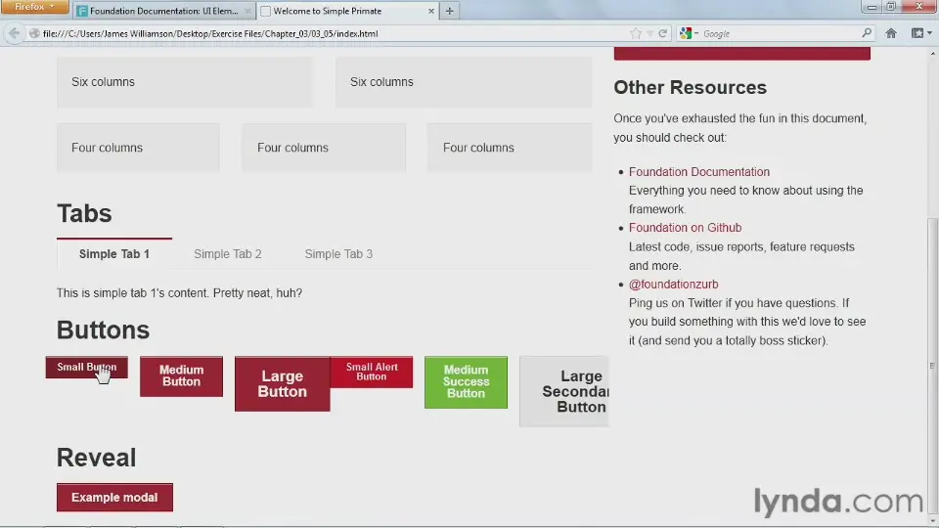Switch to Welcome to Simple Primate tab

(x=347, y=11)
